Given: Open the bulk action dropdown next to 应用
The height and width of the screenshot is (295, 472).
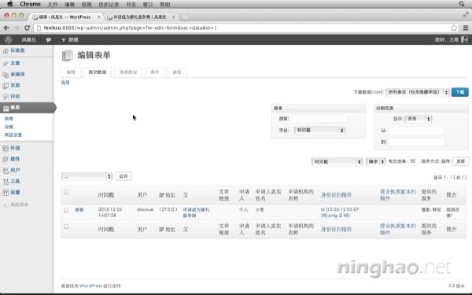Looking at the screenshot, I should point(87,176).
